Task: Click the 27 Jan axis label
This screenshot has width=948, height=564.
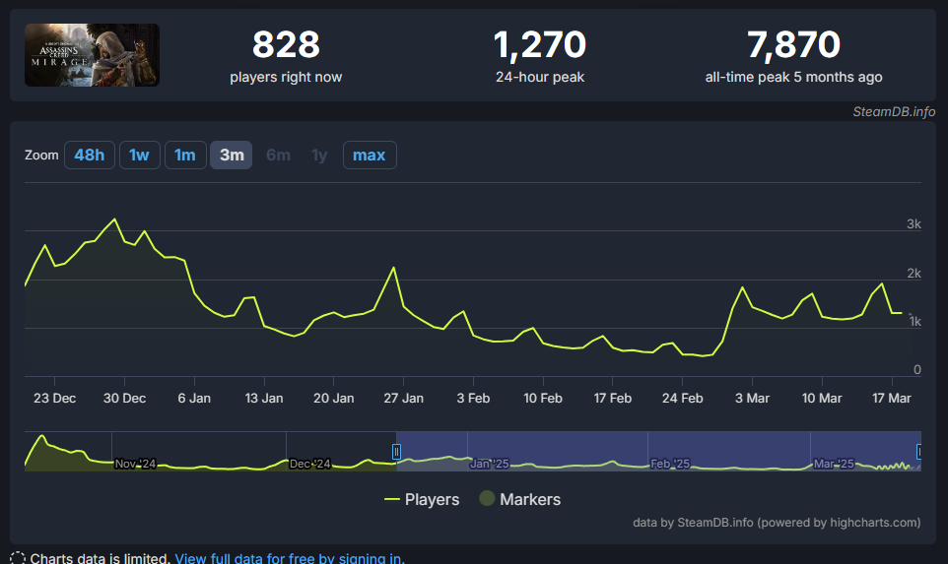Action: point(403,399)
